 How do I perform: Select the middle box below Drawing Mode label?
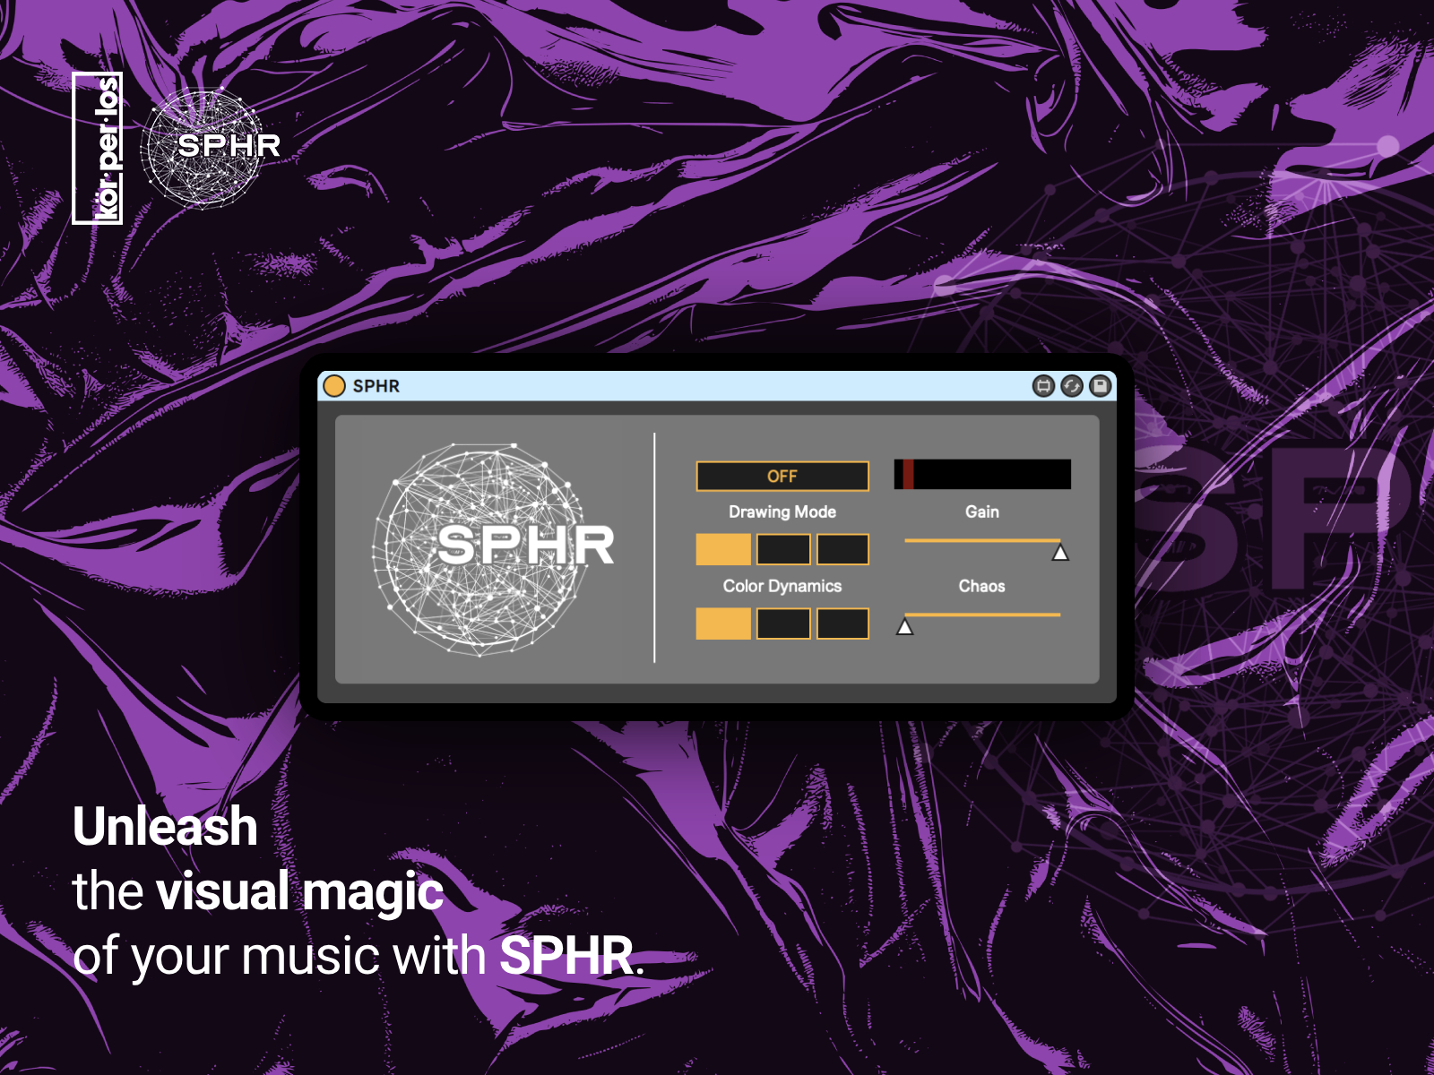783,549
